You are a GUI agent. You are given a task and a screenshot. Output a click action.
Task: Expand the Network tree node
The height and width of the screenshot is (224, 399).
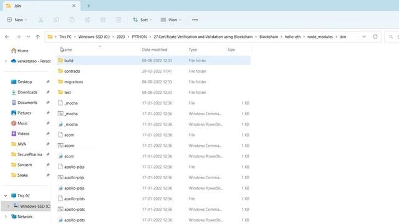6,217
